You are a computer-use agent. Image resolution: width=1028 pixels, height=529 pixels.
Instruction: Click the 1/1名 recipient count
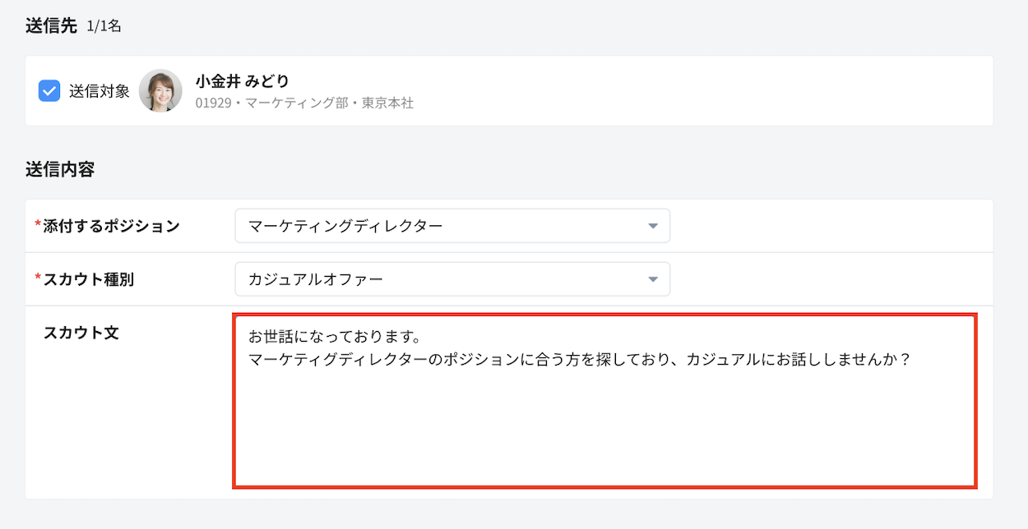click(104, 26)
